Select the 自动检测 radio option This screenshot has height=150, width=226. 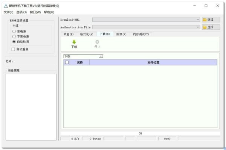tap(14, 42)
